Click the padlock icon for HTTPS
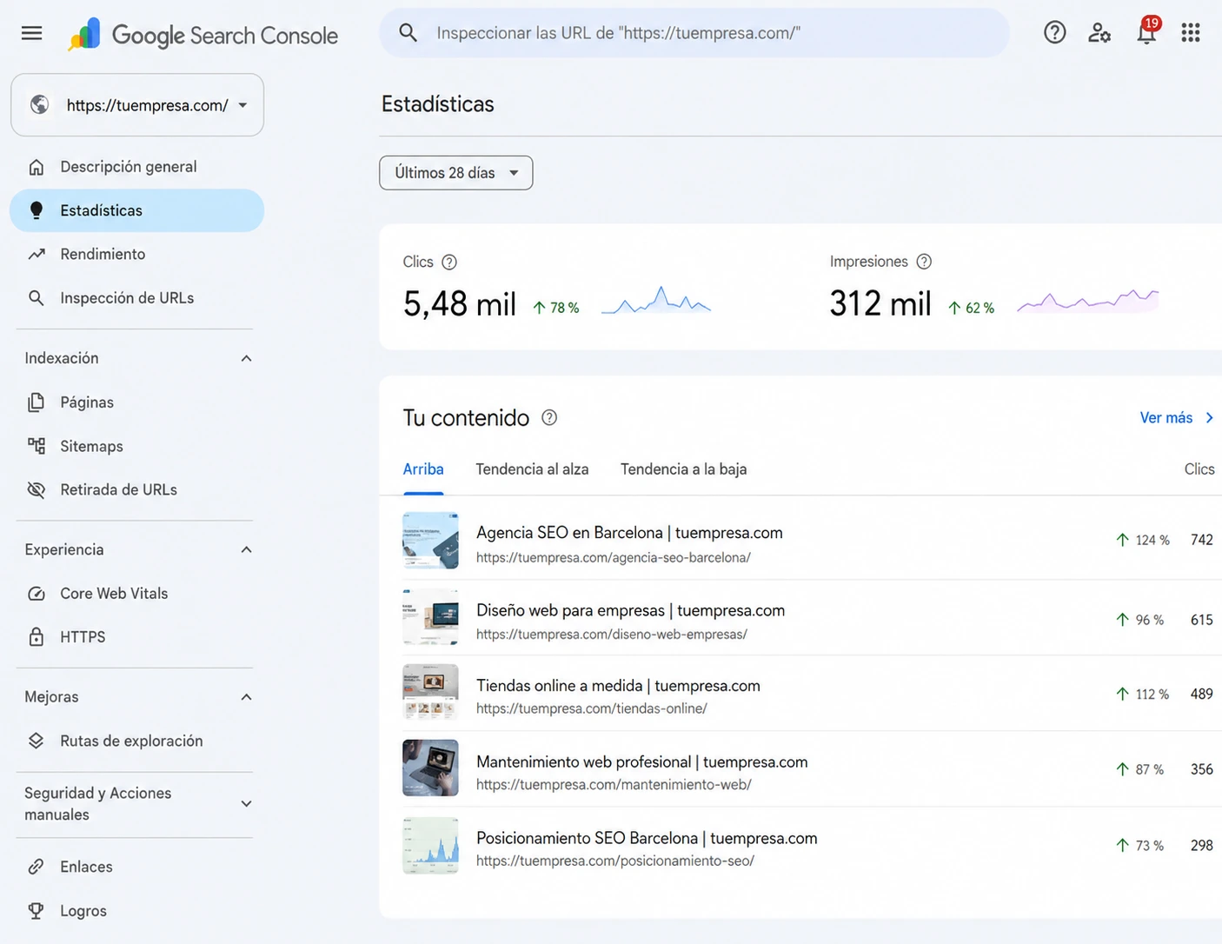This screenshot has height=944, width=1222. pos(36,637)
